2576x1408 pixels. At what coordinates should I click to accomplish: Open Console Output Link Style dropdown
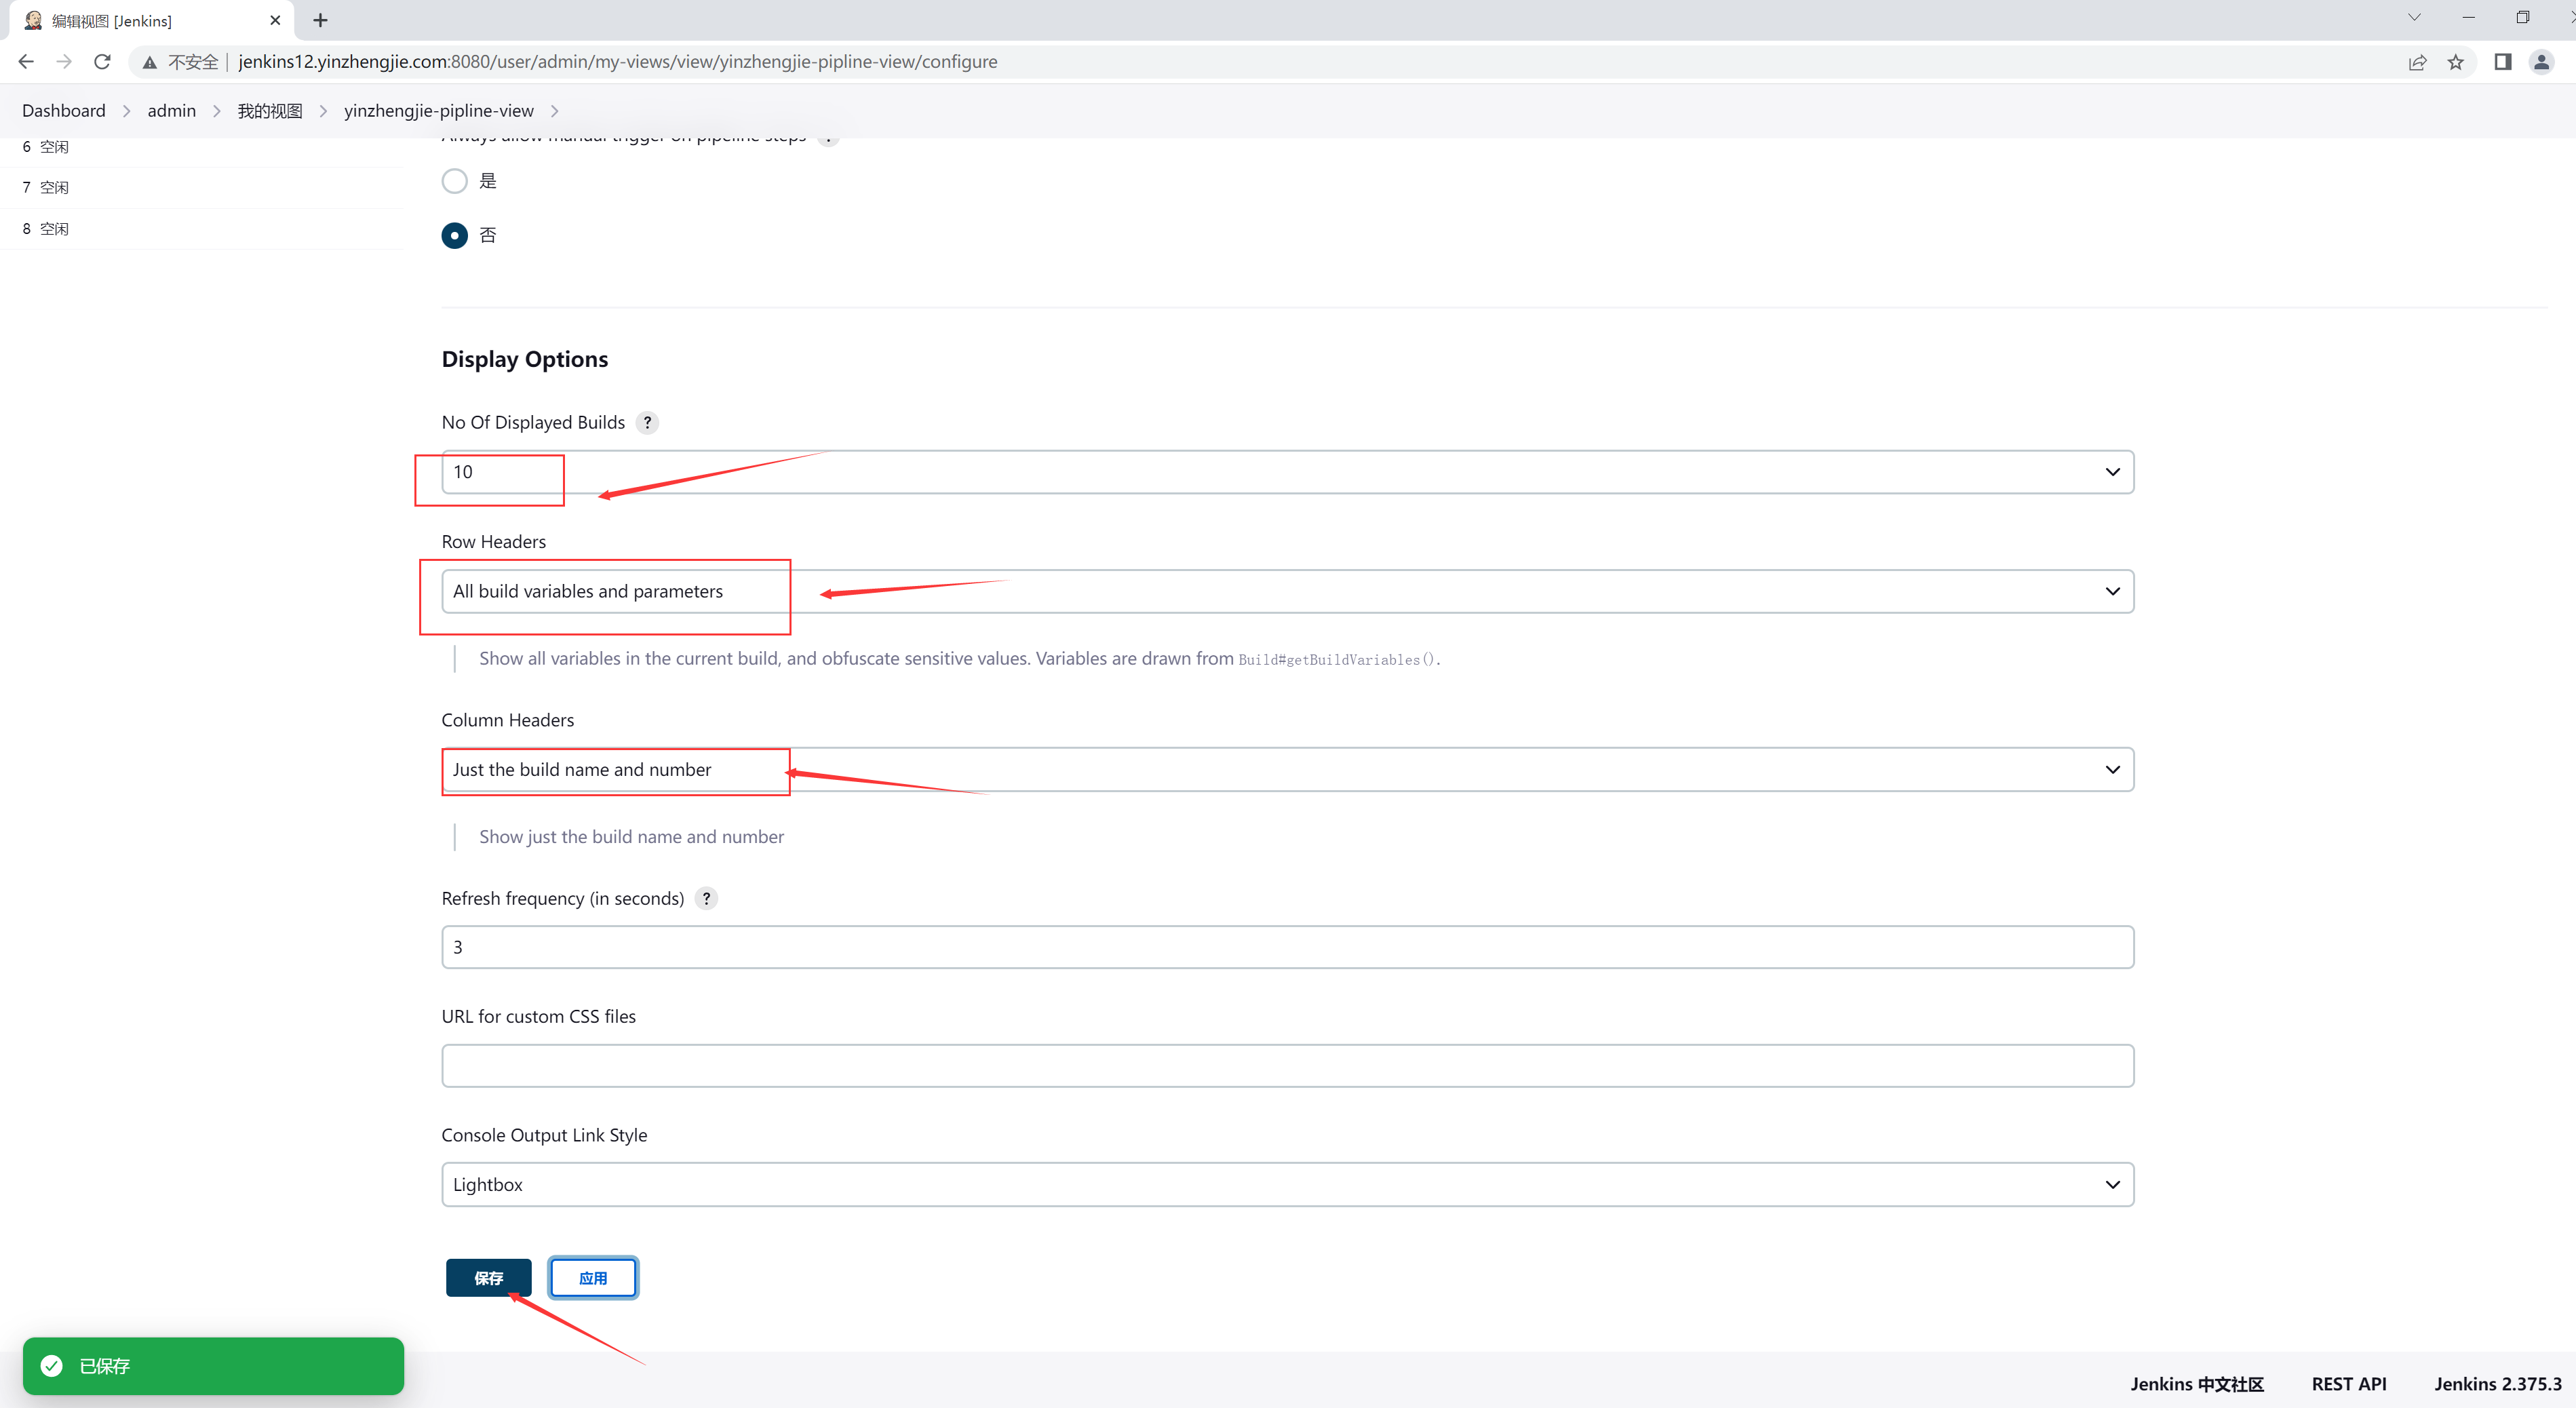click(x=1287, y=1184)
